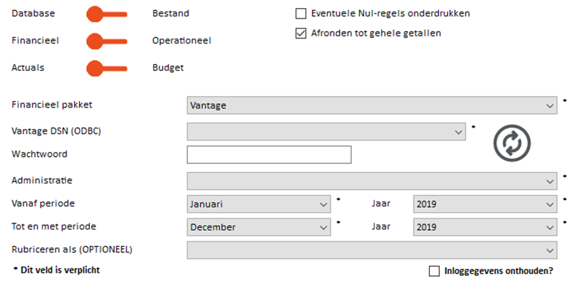Select the Budget label option

pos(168,68)
